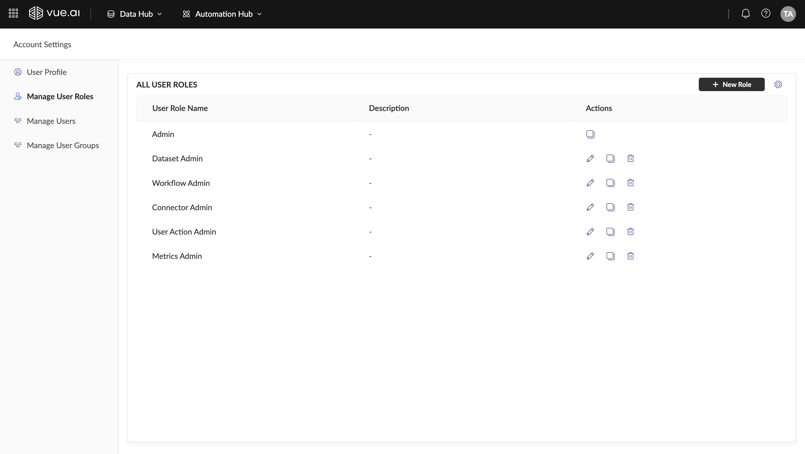805x454 pixels.
Task: Edit the User Action Admin role
Action: click(x=590, y=231)
